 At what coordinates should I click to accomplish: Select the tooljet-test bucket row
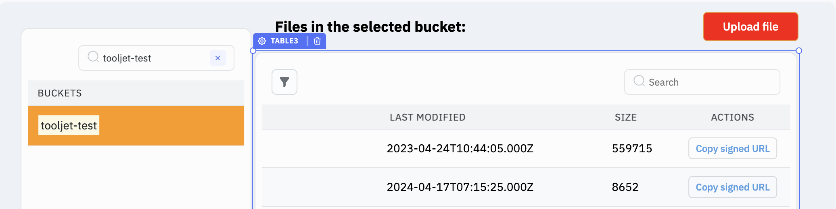point(136,126)
